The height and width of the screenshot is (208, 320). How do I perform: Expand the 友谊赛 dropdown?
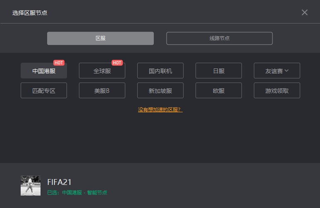point(277,71)
